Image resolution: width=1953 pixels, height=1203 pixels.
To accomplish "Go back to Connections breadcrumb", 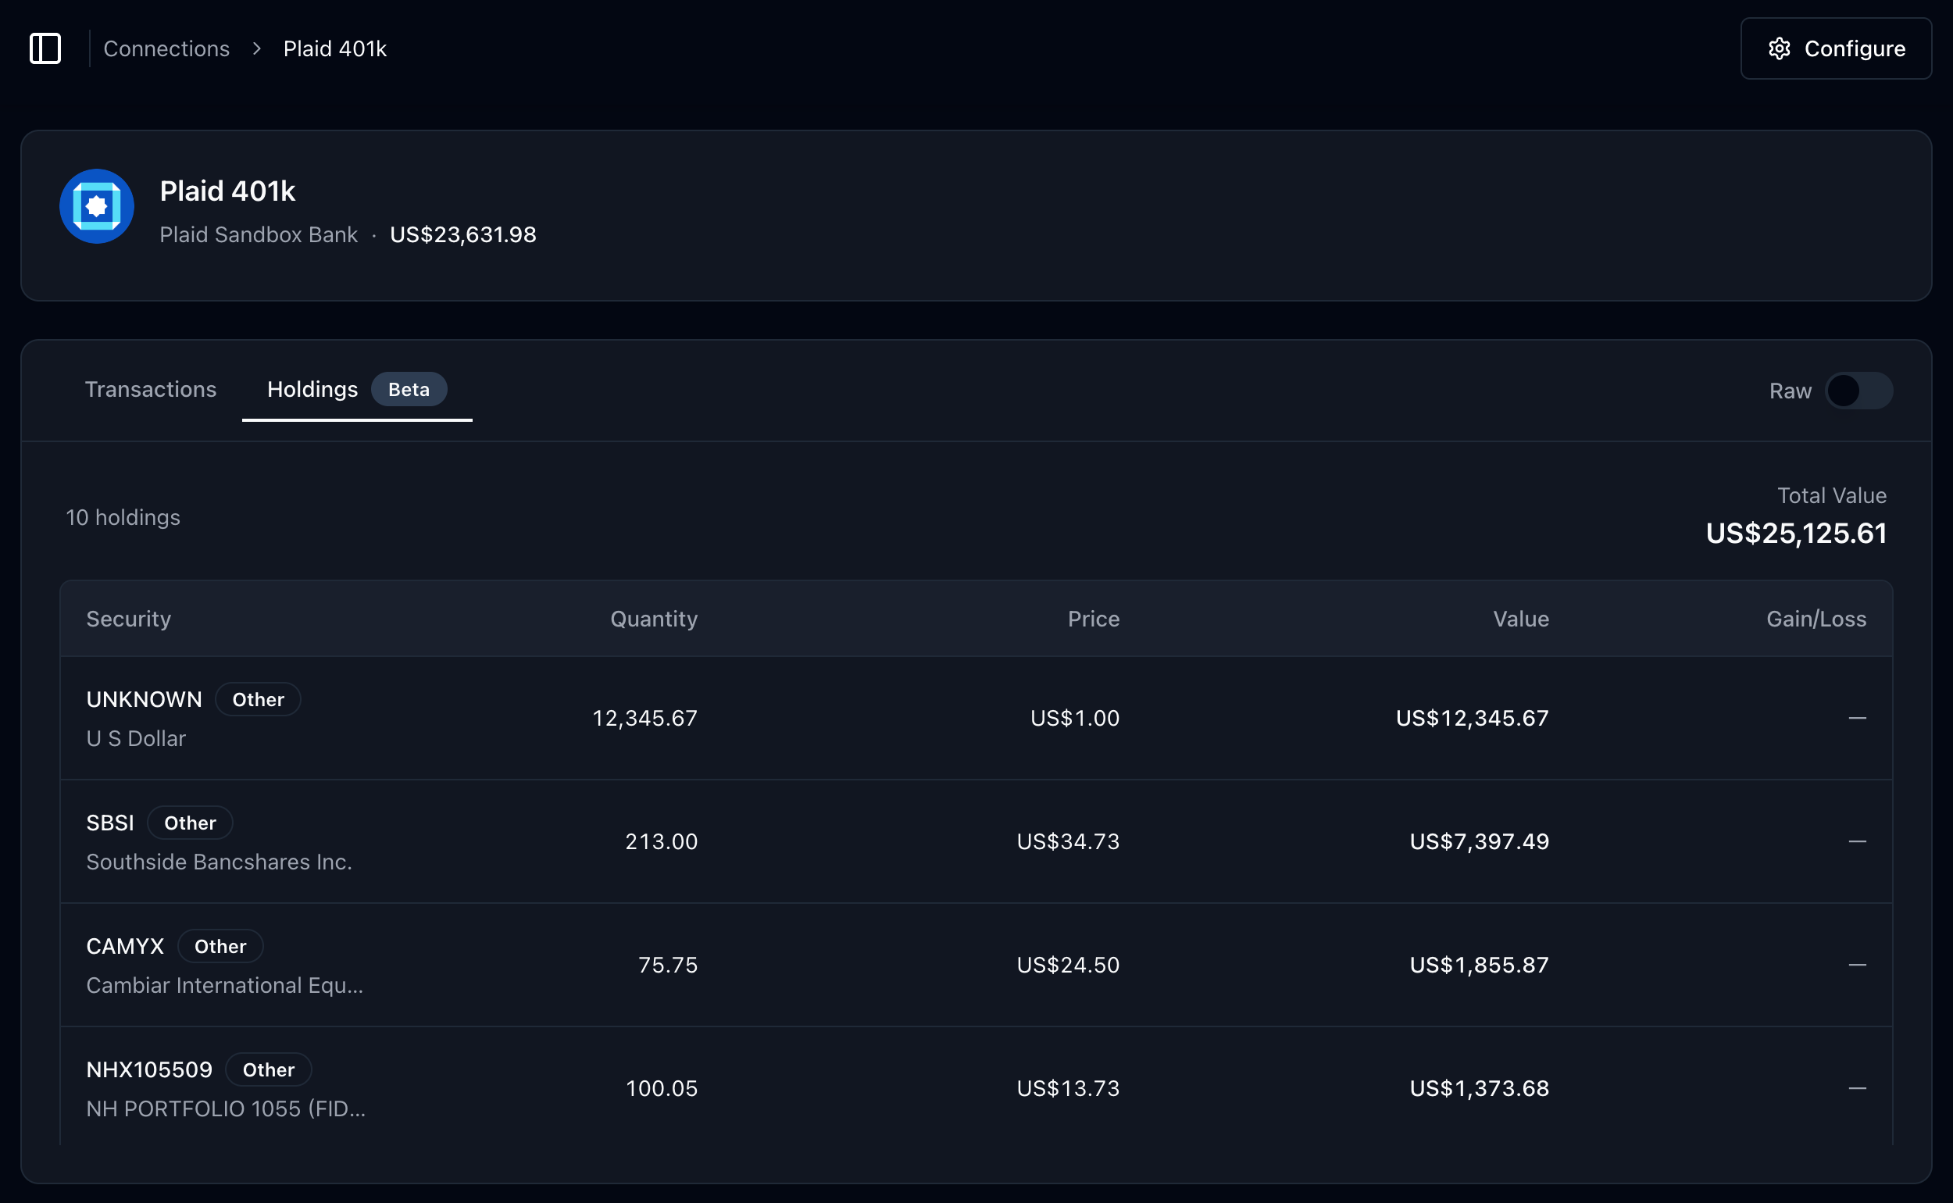I will (166, 48).
